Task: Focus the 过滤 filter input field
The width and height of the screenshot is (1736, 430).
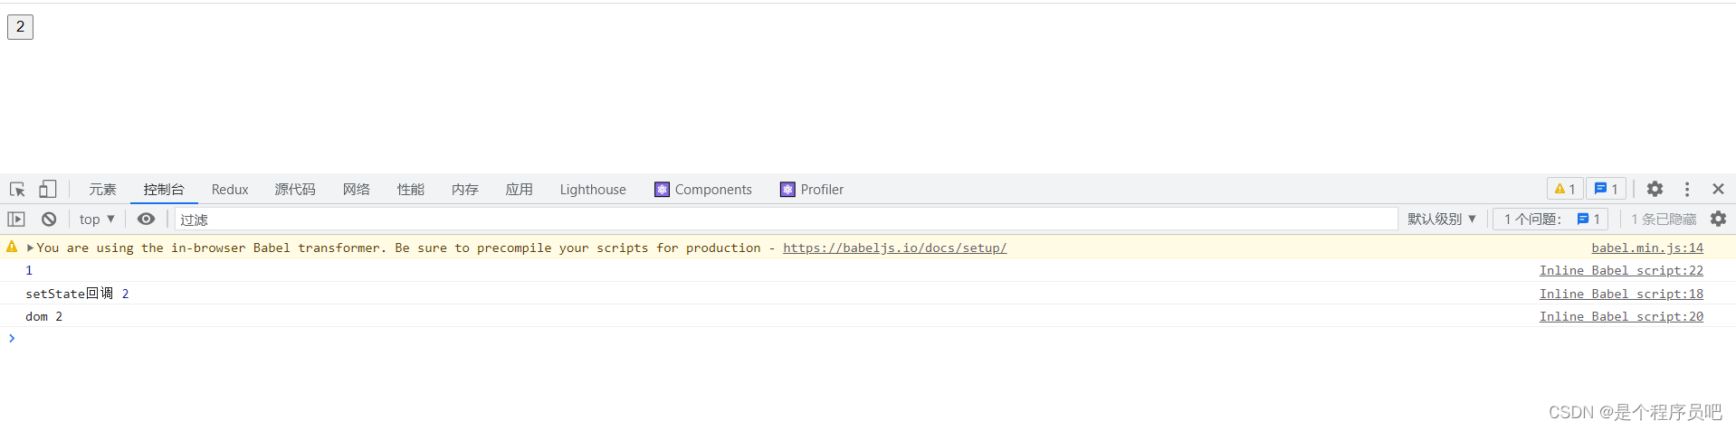Action: point(786,219)
